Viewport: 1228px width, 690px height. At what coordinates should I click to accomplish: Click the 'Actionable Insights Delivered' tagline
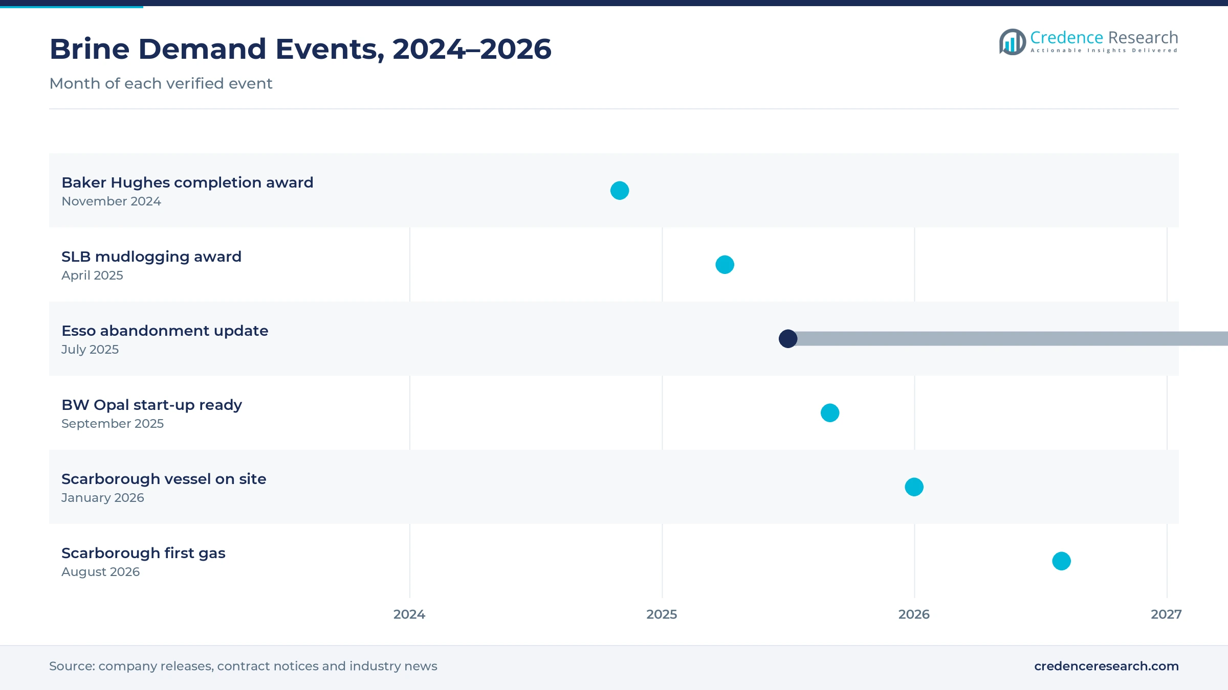[1104, 51]
